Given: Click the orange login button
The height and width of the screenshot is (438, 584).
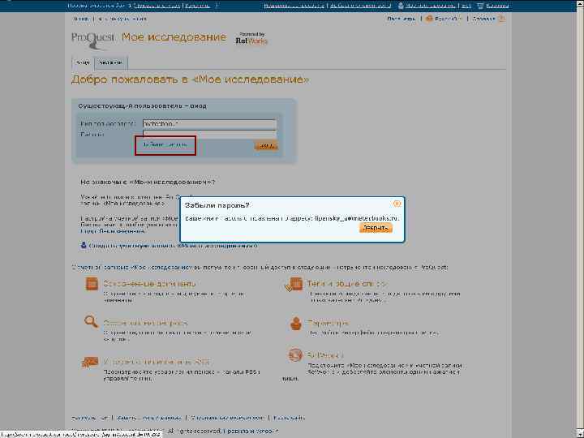Looking at the screenshot, I should coord(266,146).
